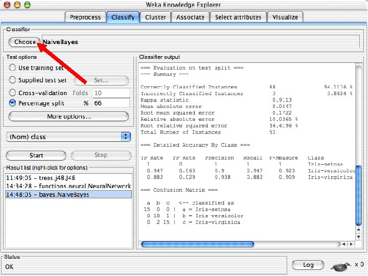Screen dimensions: 368x276
Task: Click Confusion Matrix heading
Action: coord(179,190)
